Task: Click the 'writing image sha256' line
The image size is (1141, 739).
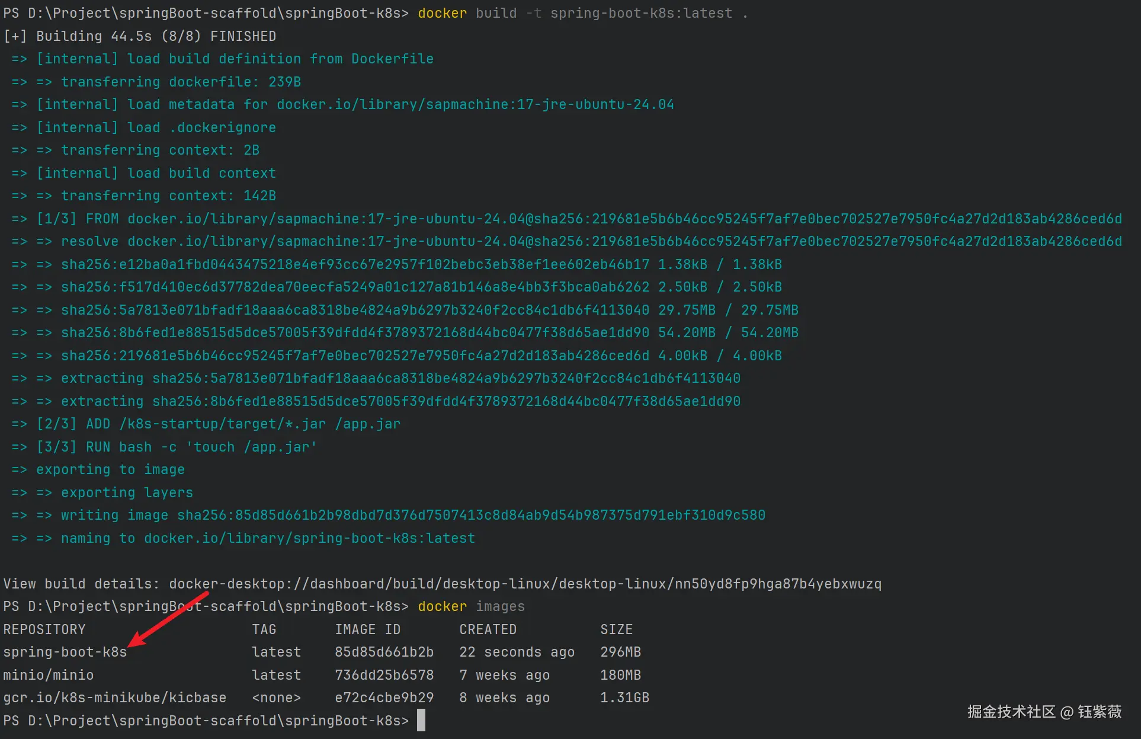Action: tap(413, 515)
